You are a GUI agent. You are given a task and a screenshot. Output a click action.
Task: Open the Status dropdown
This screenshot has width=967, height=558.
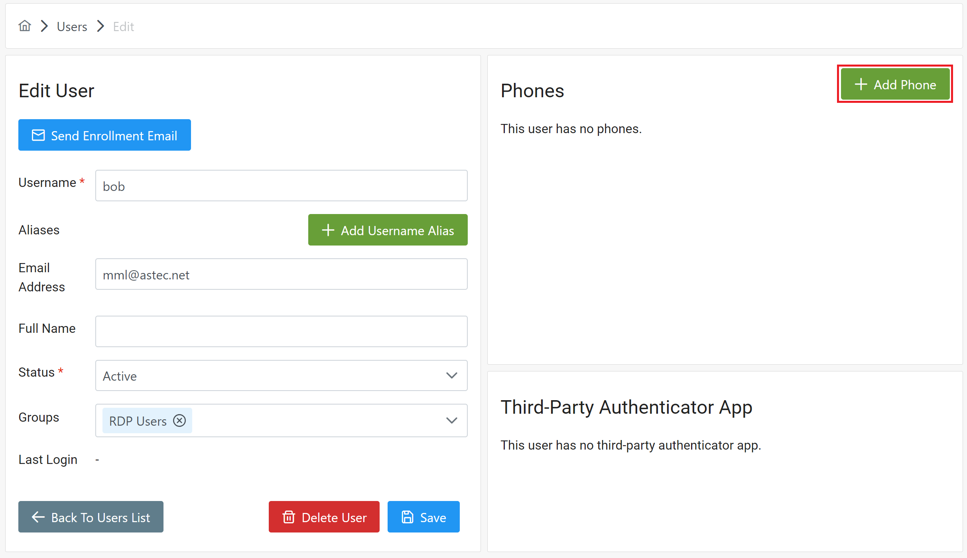(281, 375)
